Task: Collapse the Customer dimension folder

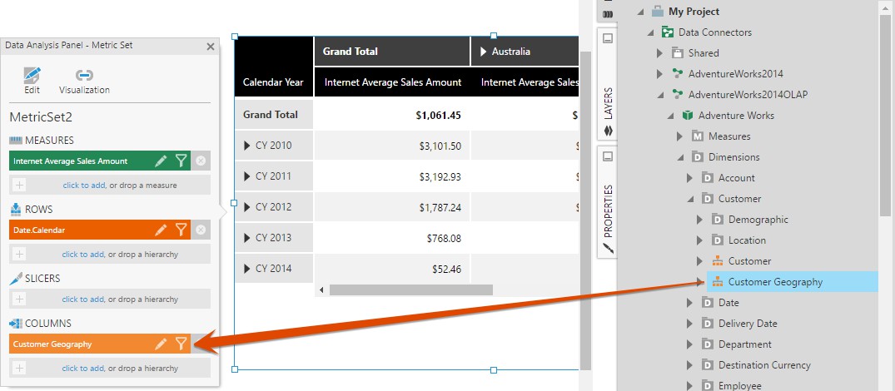Action: [x=689, y=199]
